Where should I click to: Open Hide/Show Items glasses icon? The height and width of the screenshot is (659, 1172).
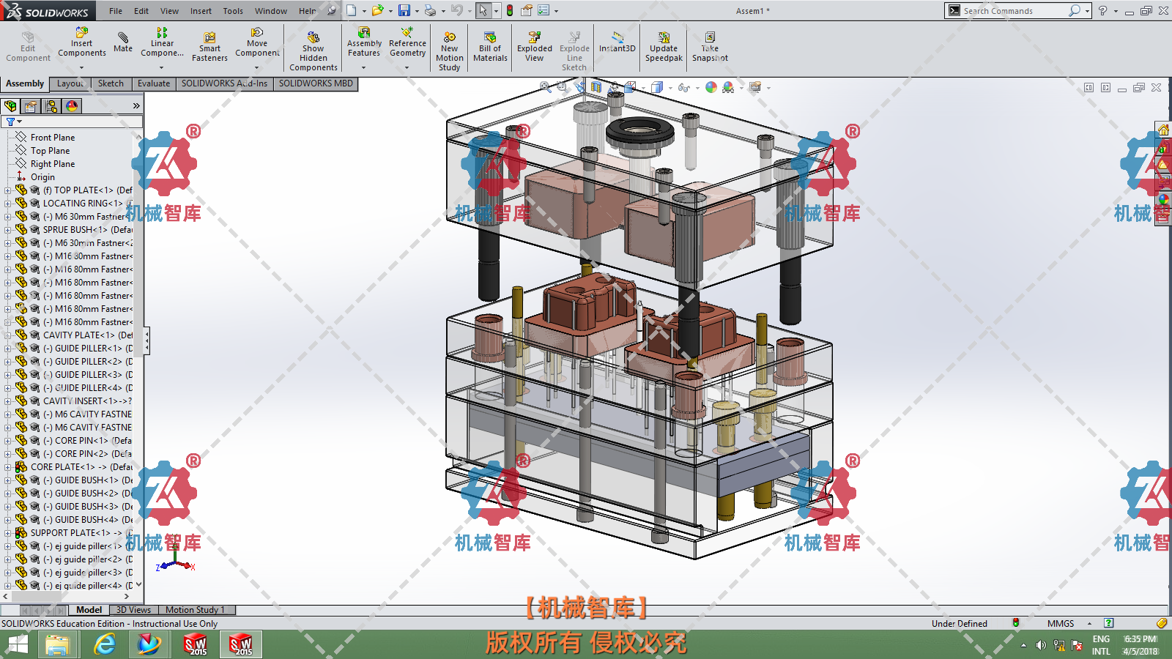683,87
